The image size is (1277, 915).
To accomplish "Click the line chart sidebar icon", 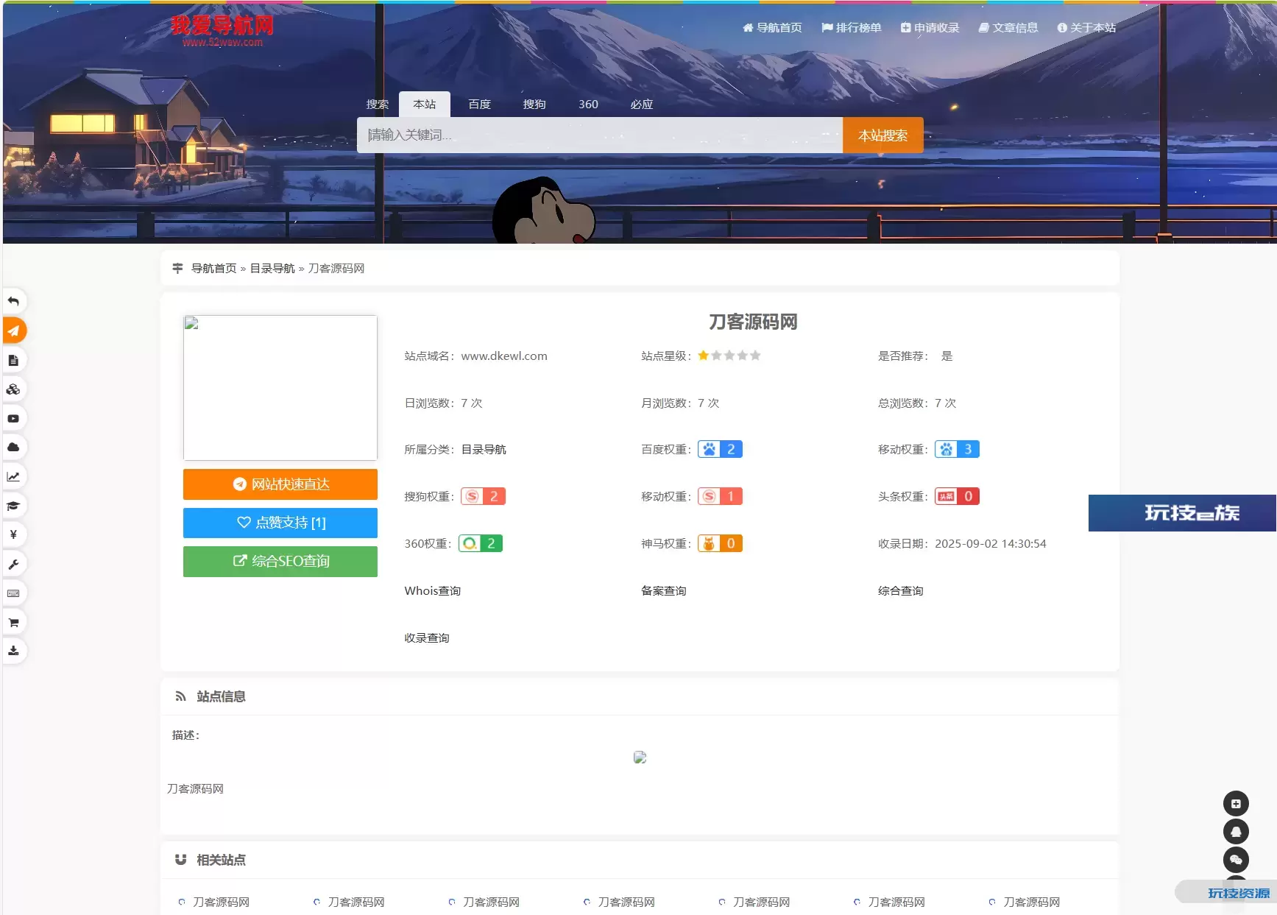I will click(13, 477).
